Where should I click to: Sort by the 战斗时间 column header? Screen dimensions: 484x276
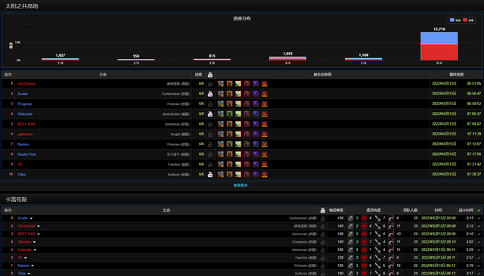pyautogui.click(x=466, y=210)
